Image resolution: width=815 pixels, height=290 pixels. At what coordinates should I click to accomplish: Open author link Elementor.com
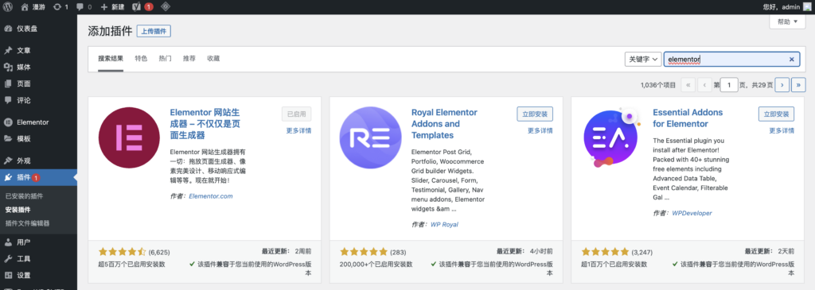point(210,196)
